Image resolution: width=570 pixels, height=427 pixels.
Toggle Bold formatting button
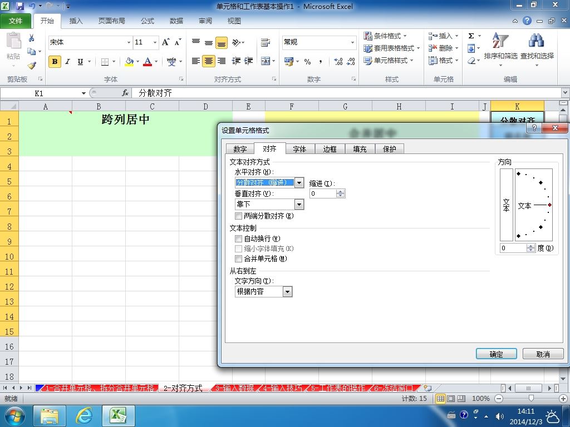55,61
